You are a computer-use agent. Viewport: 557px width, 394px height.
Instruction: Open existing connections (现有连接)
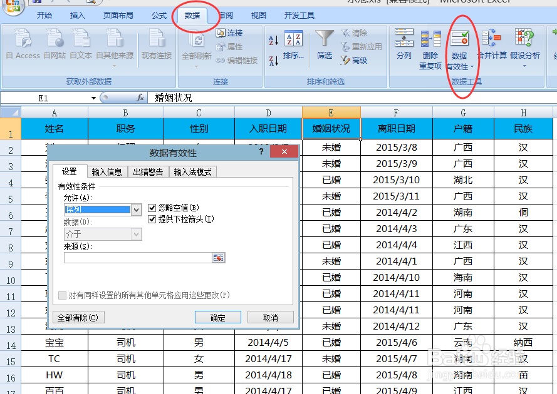156,44
